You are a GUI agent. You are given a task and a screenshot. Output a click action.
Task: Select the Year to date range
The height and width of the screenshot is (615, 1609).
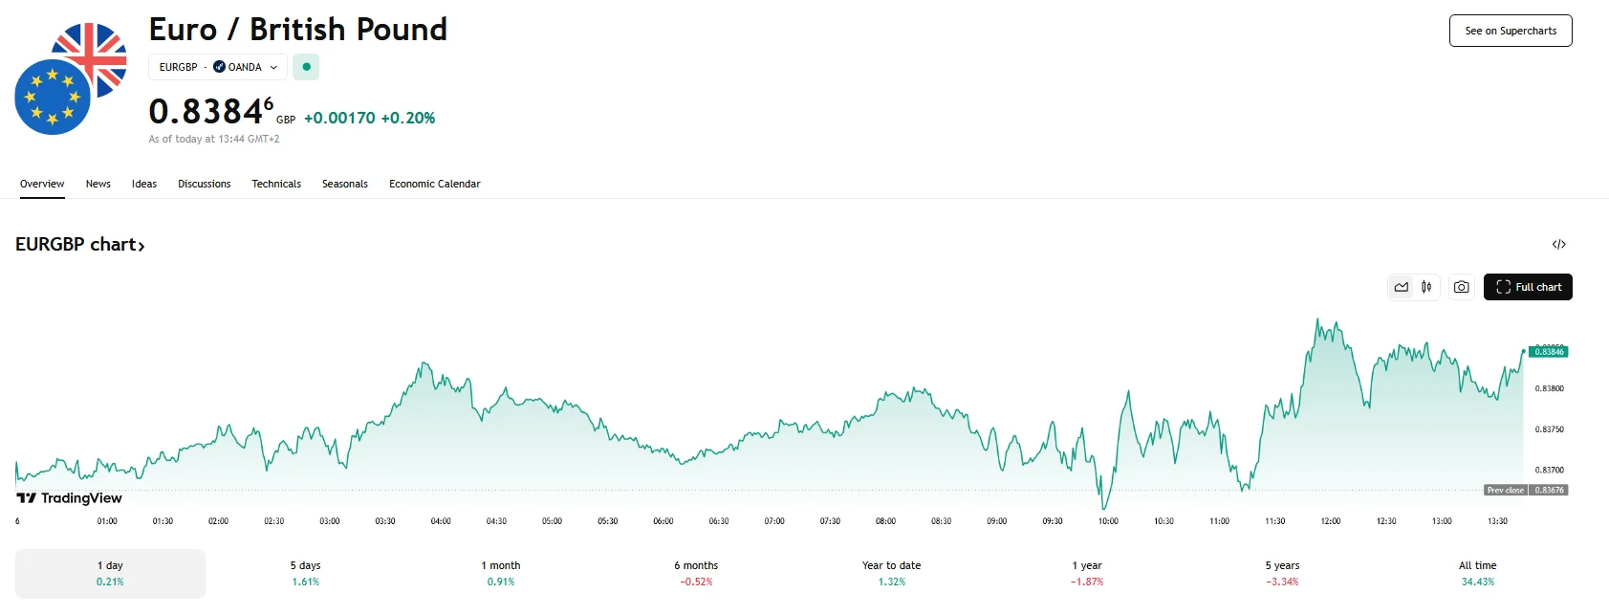click(x=891, y=573)
